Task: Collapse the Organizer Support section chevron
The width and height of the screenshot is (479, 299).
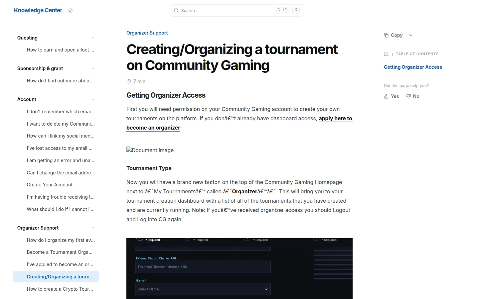Action: point(93,228)
